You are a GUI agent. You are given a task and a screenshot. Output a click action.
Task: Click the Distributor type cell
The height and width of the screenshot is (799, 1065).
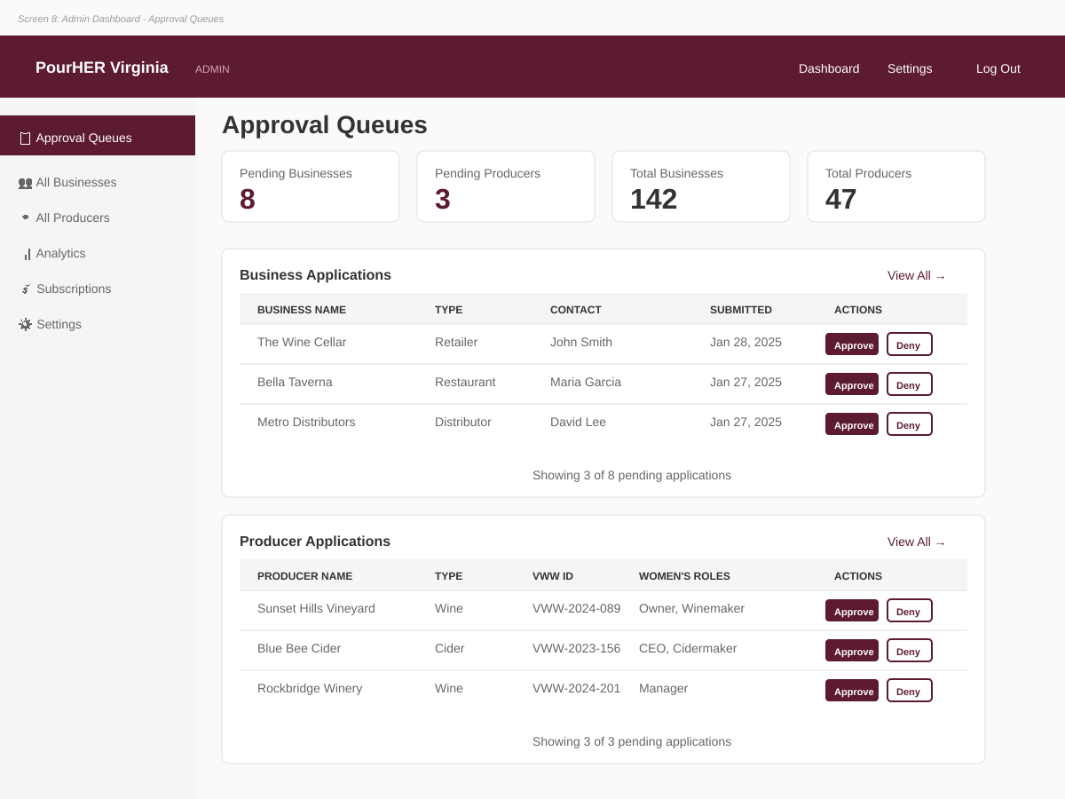(x=463, y=422)
